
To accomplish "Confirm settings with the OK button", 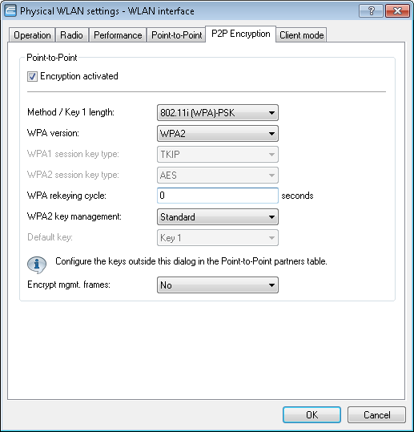I will click(x=312, y=414).
